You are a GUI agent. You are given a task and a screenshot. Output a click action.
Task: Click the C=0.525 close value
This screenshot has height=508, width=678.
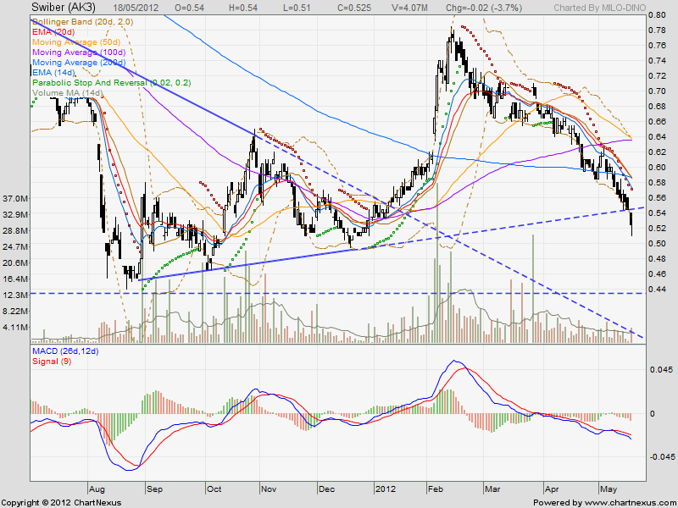coord(353,8)
